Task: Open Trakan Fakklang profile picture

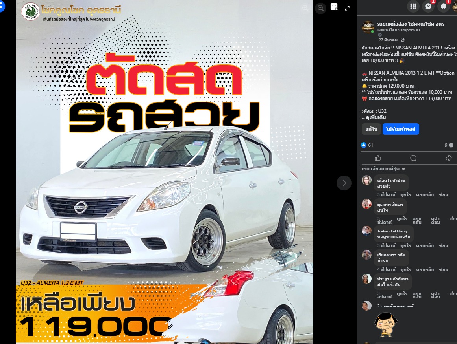Action: click(366, 231)
